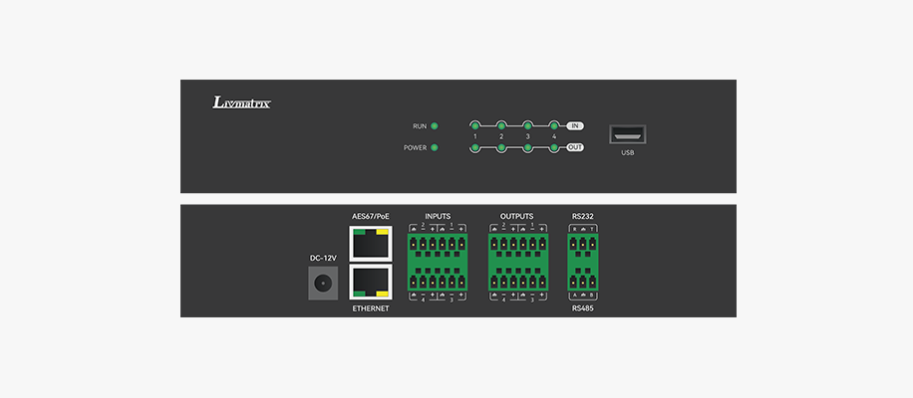
Task: Click the RUN status LED
Action: click(435, 126)
